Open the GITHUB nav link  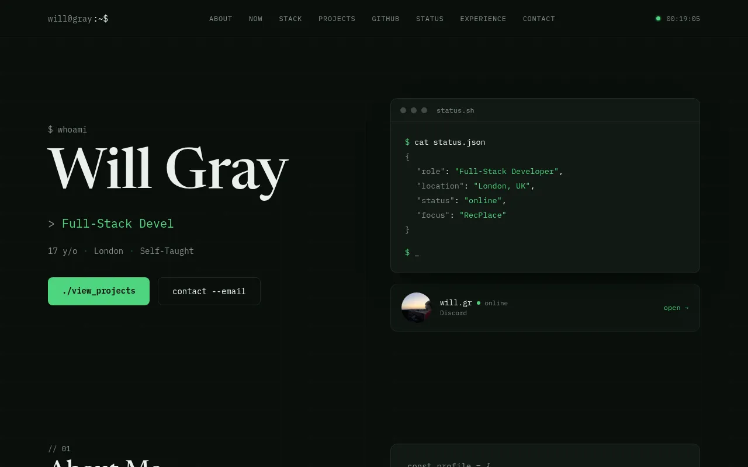[x=386, y=19]
